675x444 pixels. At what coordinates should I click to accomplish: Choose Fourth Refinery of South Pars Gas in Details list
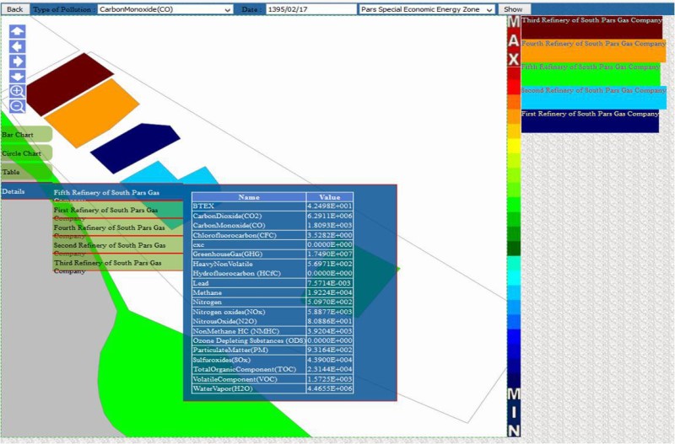tap(118, 227)
